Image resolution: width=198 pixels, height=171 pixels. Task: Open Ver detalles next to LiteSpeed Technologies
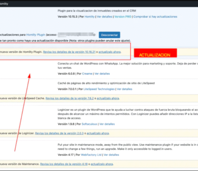click(x=125, y=89)
